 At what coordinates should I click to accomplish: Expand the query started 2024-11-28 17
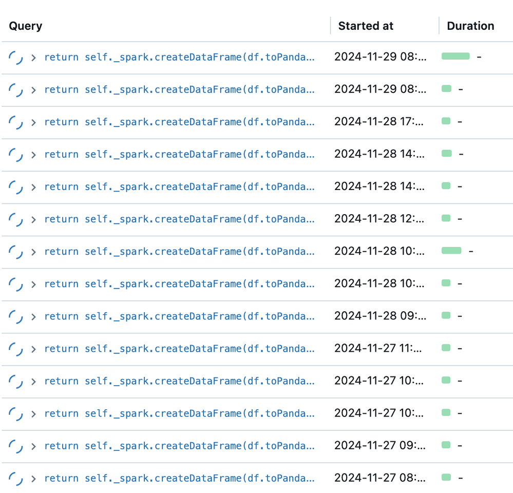click(x=33, y=122)
